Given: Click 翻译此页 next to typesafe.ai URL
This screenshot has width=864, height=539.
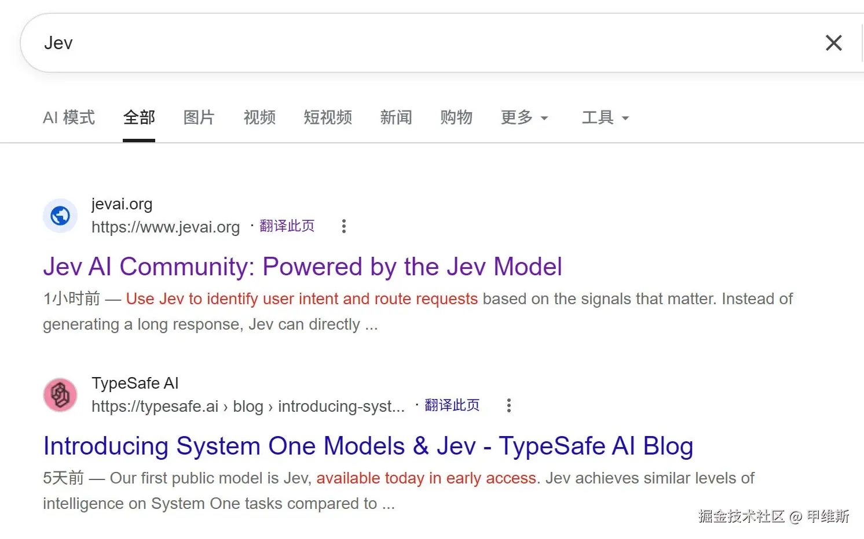Looking at the screenshot, I should pos(452,405).
